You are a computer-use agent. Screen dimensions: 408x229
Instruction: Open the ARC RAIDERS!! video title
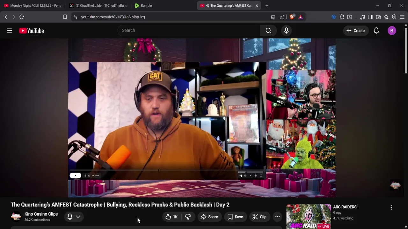[346, 207]
